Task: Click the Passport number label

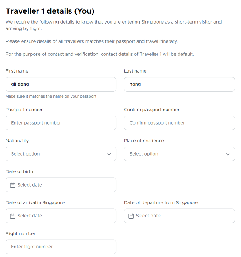Action: [24, 110]
